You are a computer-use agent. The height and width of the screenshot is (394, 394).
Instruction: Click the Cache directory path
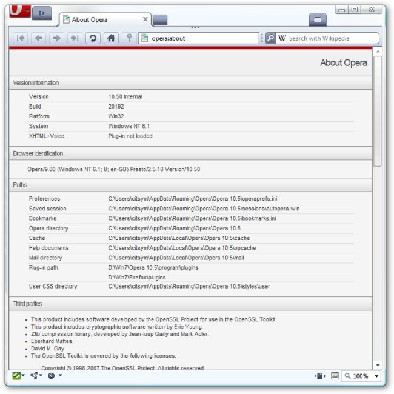[179, 238]
